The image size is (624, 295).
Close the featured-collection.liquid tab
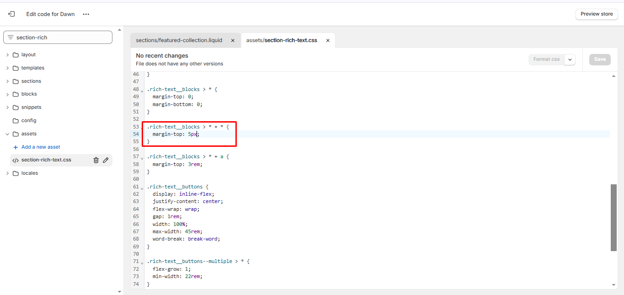point(233,40)
